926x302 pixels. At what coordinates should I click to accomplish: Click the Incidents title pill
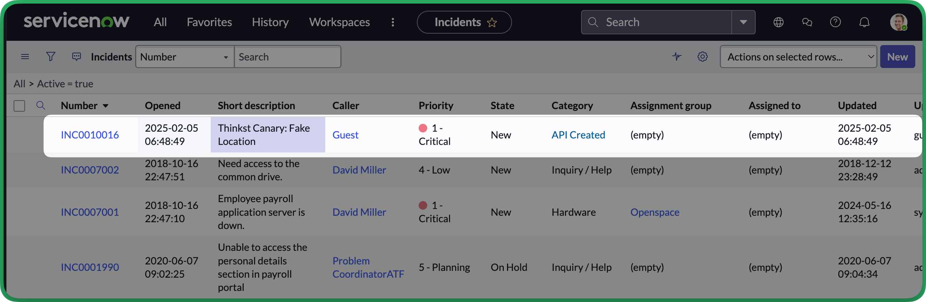coord(464,22)
